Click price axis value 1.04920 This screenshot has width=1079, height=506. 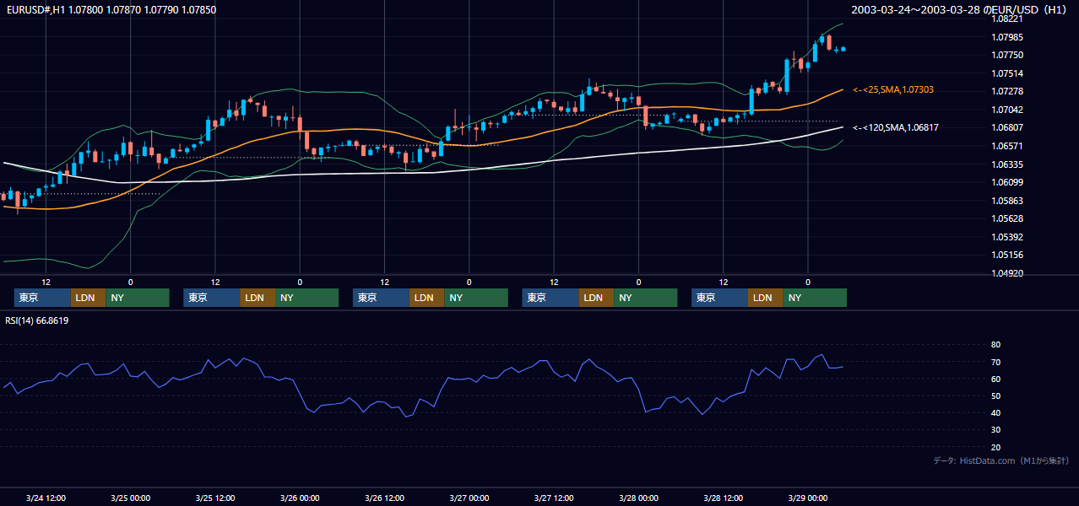click(1006, 273)
